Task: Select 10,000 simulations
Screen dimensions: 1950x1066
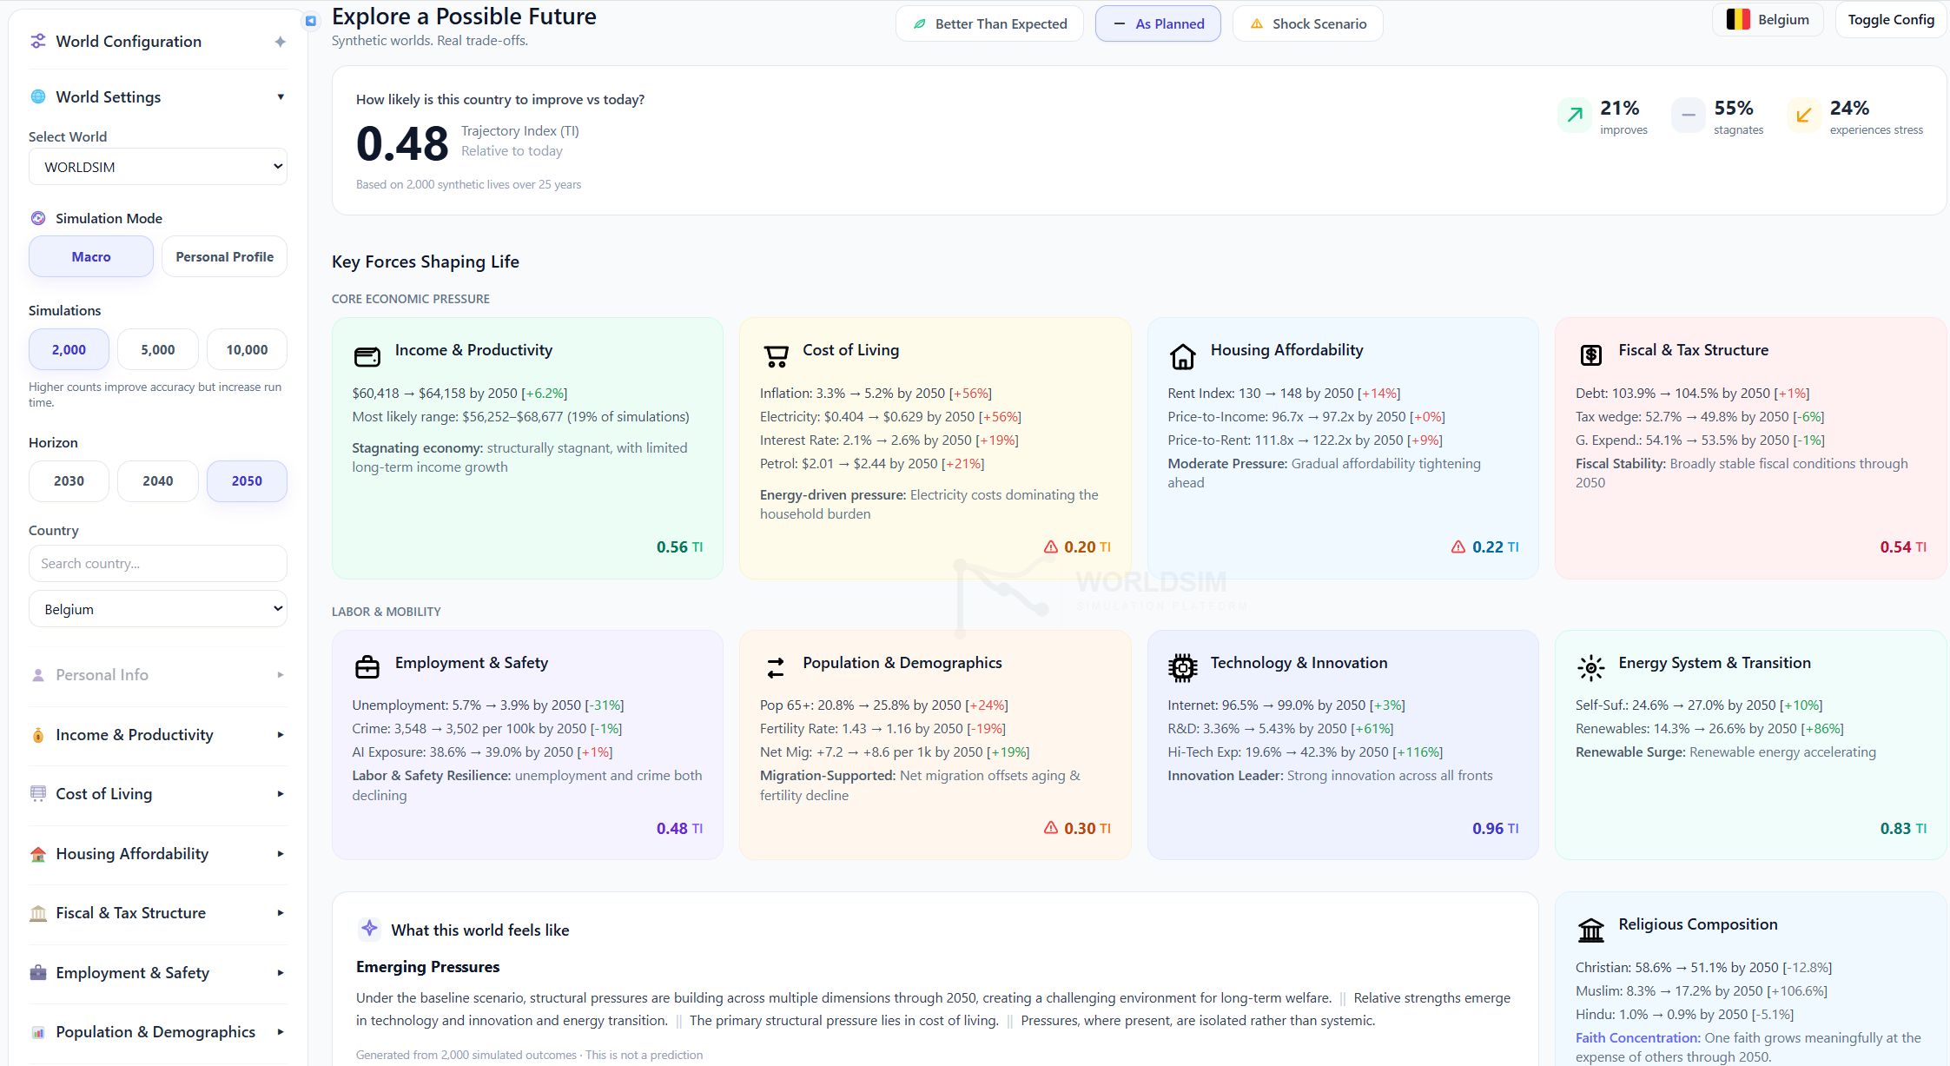Action: (246, 349)
